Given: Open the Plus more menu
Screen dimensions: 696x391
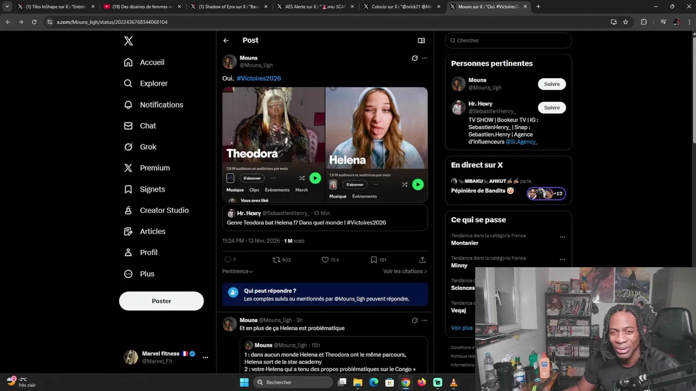Looking at the screenshot, I should (139, 274).
